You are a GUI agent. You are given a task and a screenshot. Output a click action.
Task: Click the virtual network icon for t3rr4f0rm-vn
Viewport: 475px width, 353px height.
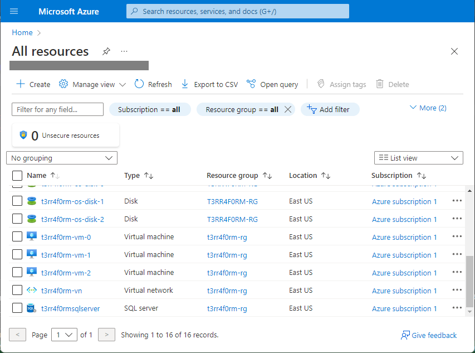(32, 290)
